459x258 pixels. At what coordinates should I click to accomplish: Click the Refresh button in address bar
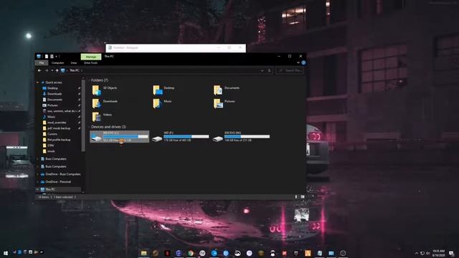click(270, 70)
